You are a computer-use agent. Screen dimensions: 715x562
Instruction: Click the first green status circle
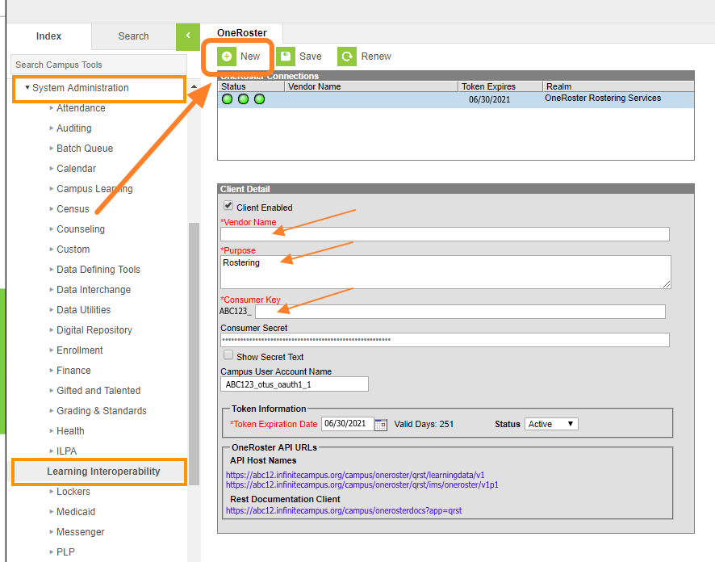227,99
